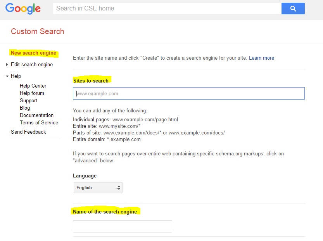Viewport: 323px width, 241px height.
Task: Follow the Learn more link
Action: (x=261, y=58)
